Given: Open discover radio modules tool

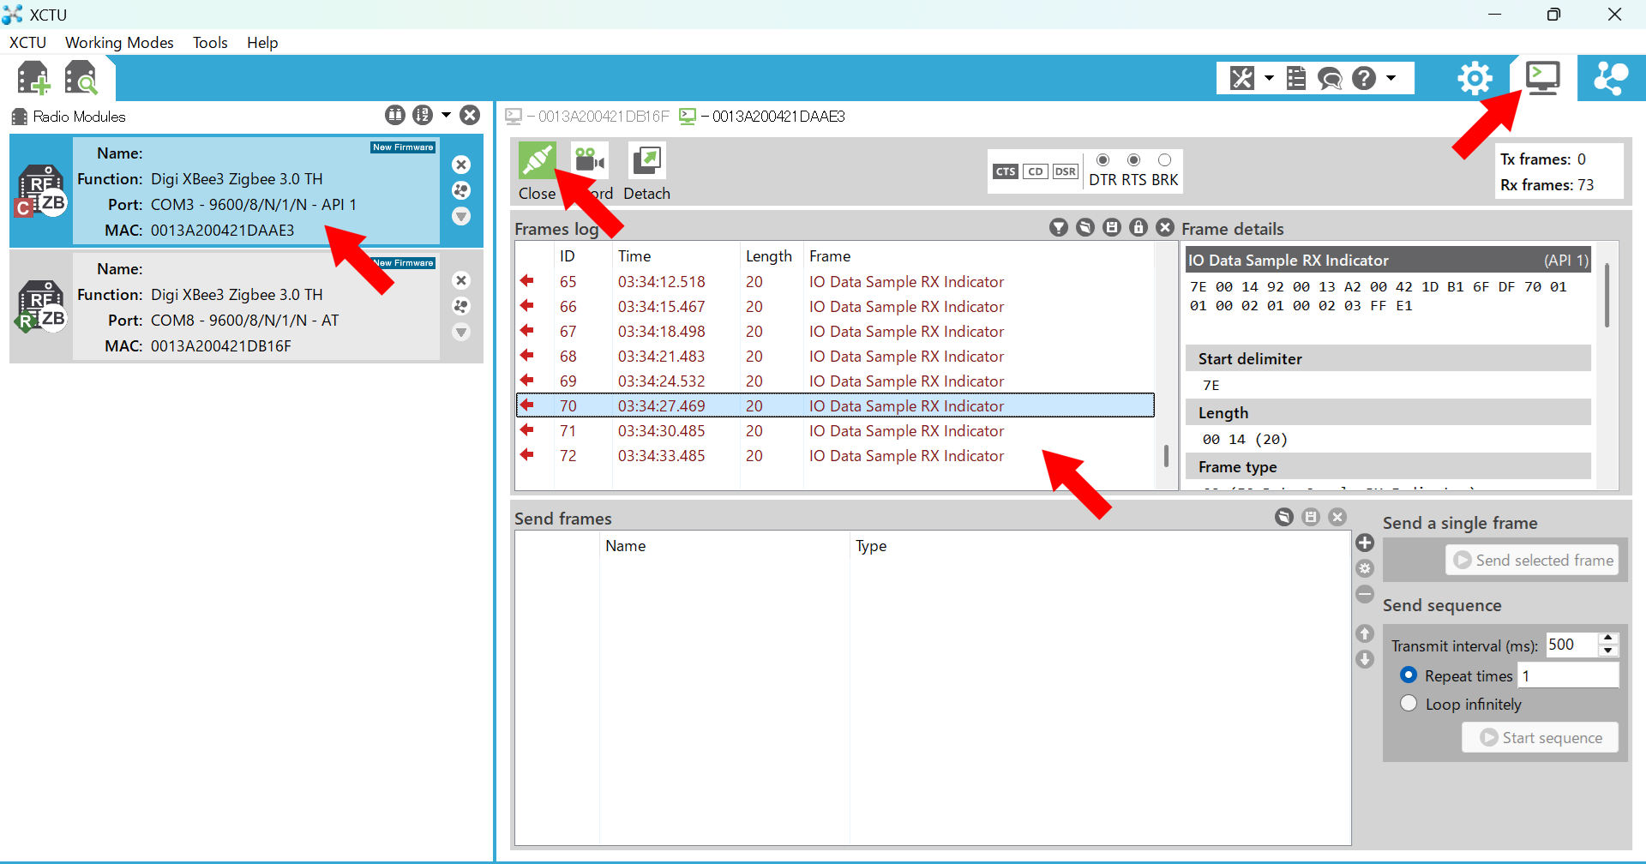Looking at the screenshot, I should tap(82, 78).
